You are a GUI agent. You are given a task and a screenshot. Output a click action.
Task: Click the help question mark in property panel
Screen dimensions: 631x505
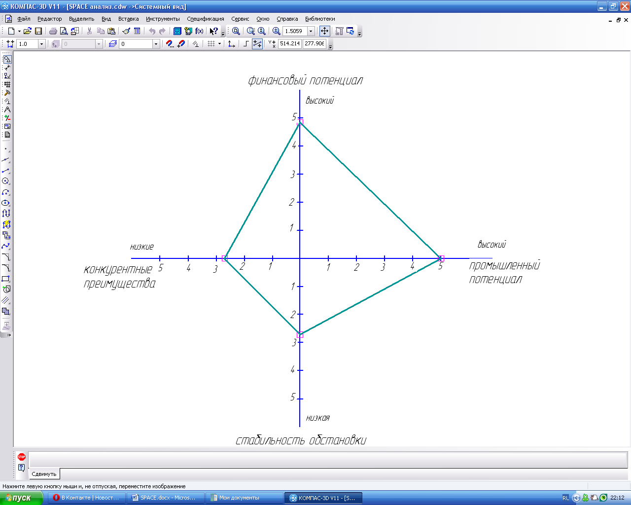point(21,468)
